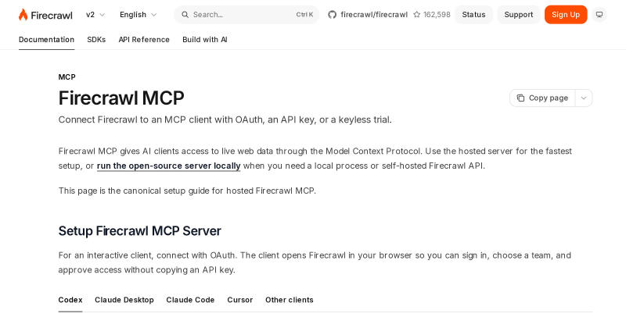Open the Status page button
The height and width of the screenshot is (328, 626).
coord(473,15)
